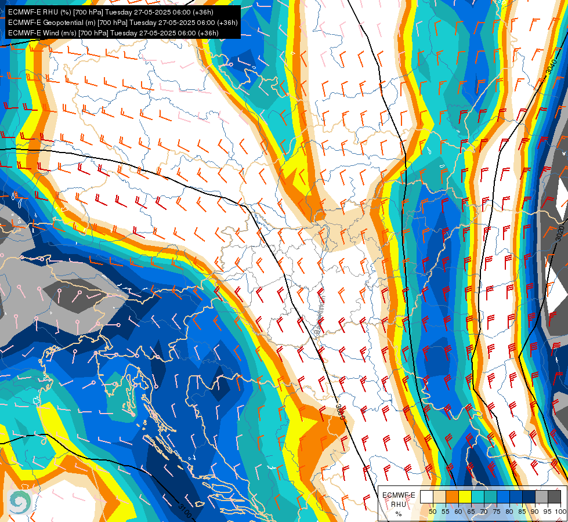This screenshot has width=568, height=522.
Task: Click the legend value '55'
Action: [x=446, y=512]
